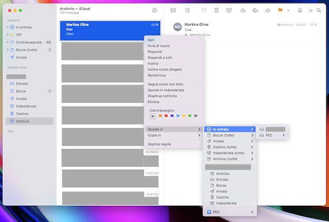
Task: Open the Sposta in submenu
Action: coord(174,129)
